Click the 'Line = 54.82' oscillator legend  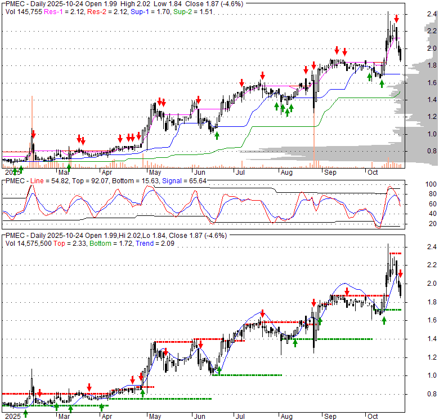[x=50, y=181]
